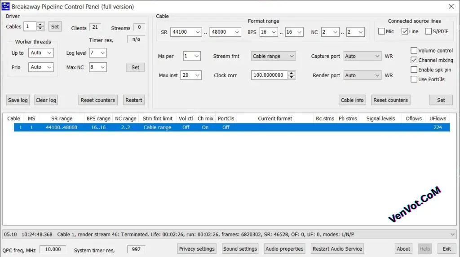The width and height of the screenshot is (460, 257).
Task: Open the BPS maximum dropdown
Action: pyautogui.click(x=294, y=32)
